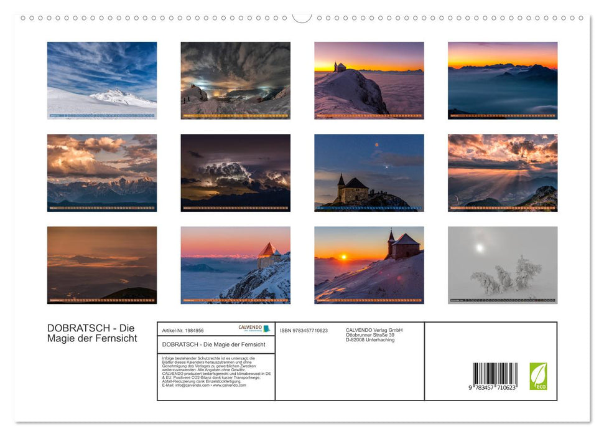Open the www.calvendo.com website link
Image resolution: width=604 pixels, height=436 pixels.
click(x=229, y=385)
